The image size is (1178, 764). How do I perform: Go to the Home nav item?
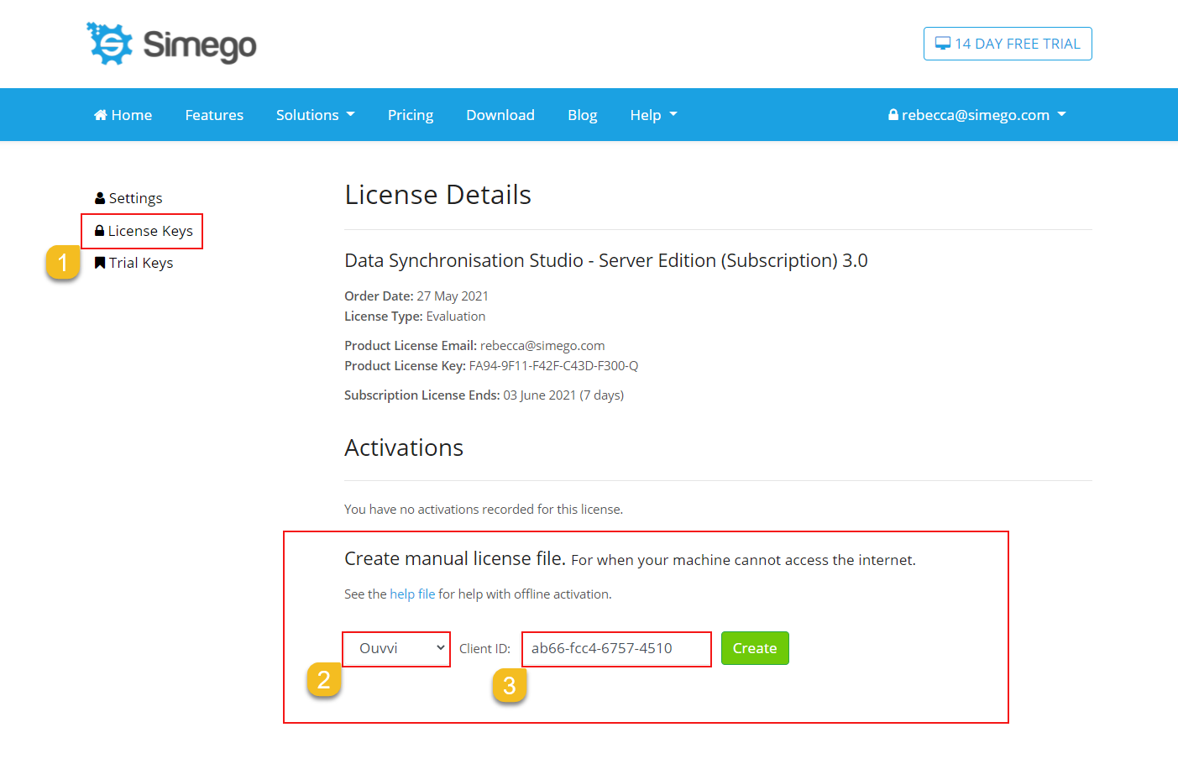(x=123, y=115)
